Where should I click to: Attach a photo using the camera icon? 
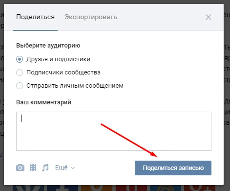point(20,167)
